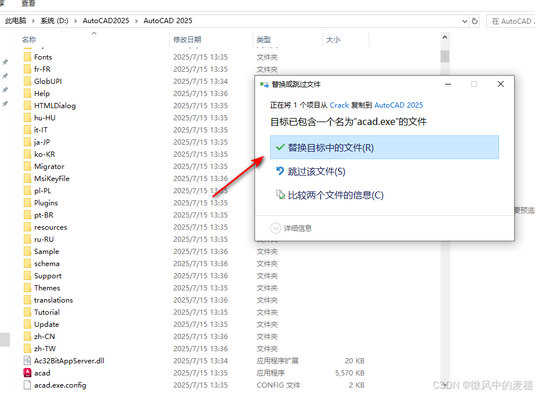
Task: Click the GlobUPI folder icon
Action: click(x=27, y=82)
